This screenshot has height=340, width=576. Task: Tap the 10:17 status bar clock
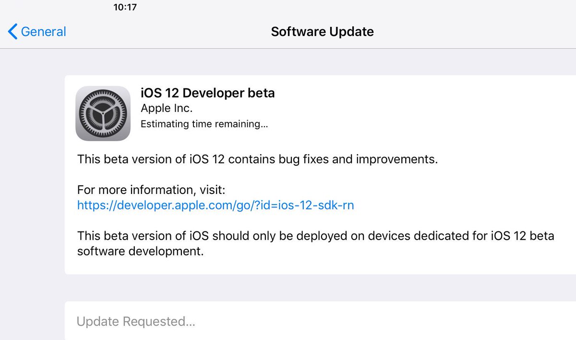(125, 7)
